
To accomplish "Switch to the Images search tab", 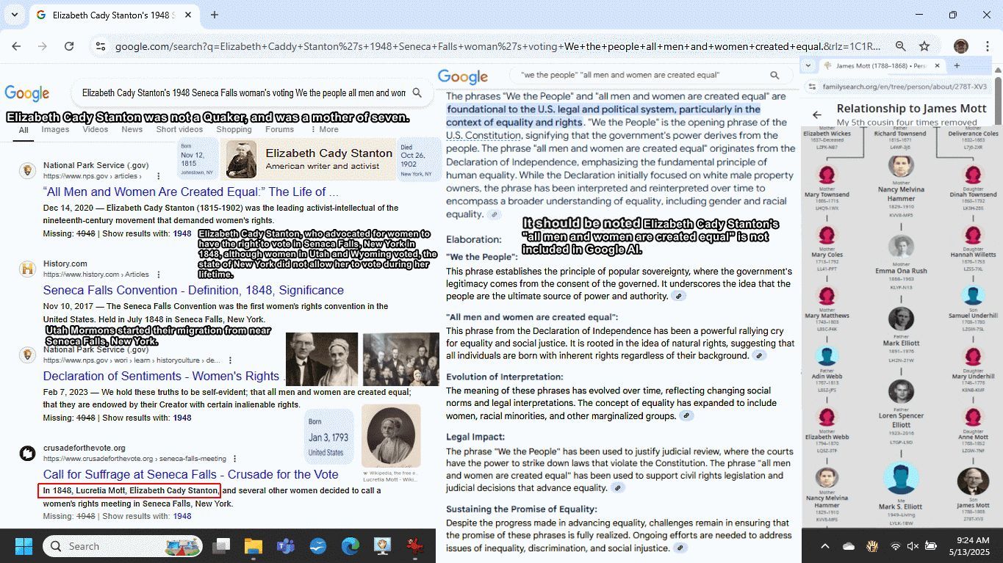I will point(55,129).
